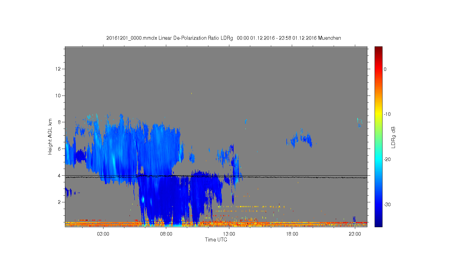This screenshot has height=273, width=455.
Task: Click the 08:00 time tick label
Action: tap(166, 234)
